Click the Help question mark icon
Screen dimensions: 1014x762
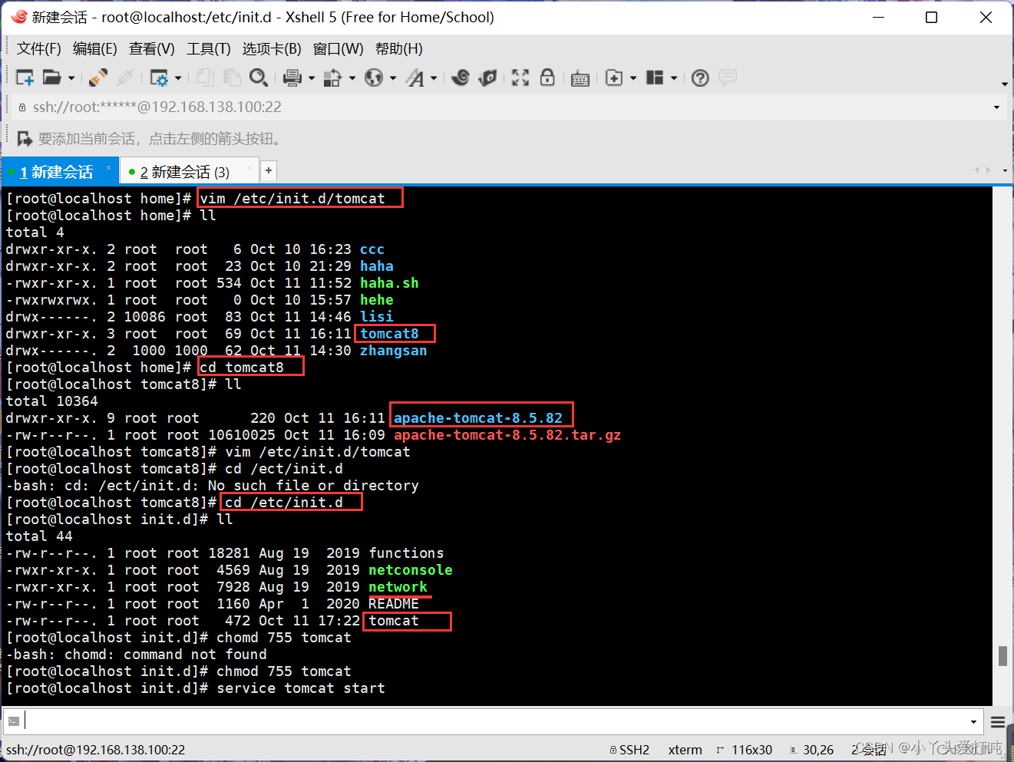(700, 78)
